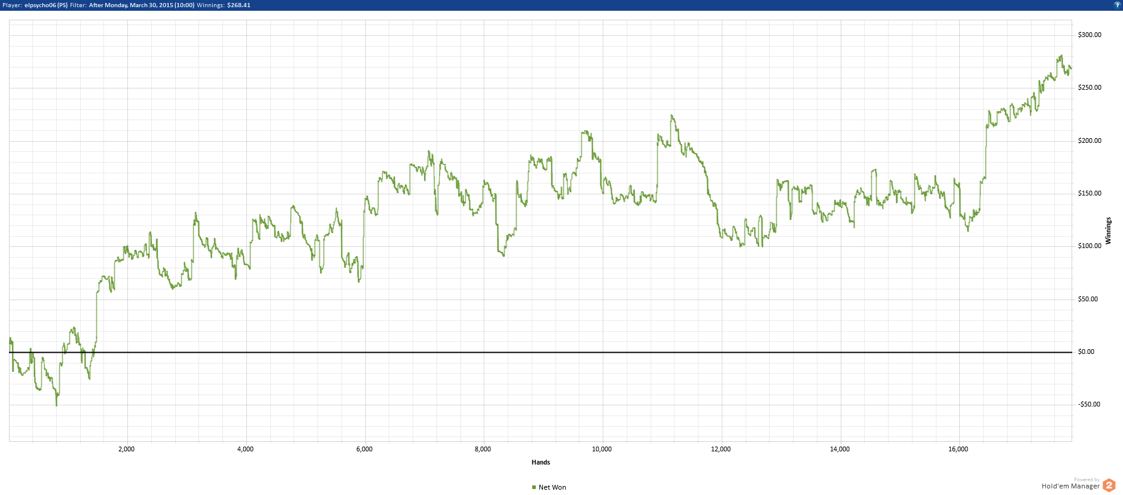The width and height of the screenshot is (1123, 495).
Task: Click the "12,000" hands axis label
Action: tap(721, 449)
